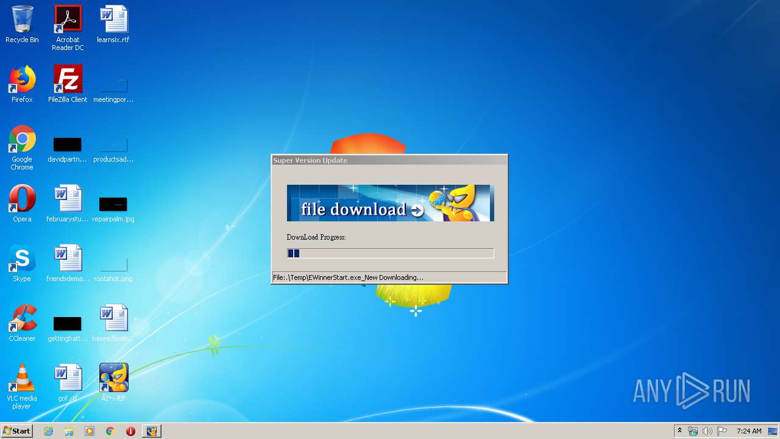The height and width of the screenshot is (439, 780).
Task: Select the gettingbatt... desktop file
Action: pyautogui.click(x=68, y=328)
